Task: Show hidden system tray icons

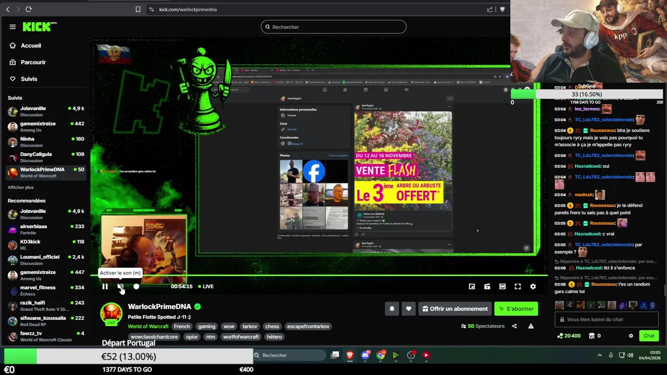Action: (599, 355)
